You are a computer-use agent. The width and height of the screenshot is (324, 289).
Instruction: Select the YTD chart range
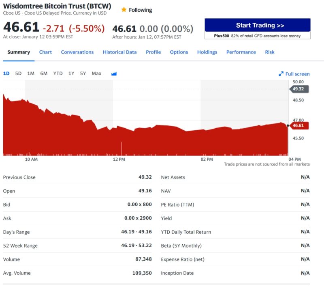pyautogui.click(x=57, y=73)
